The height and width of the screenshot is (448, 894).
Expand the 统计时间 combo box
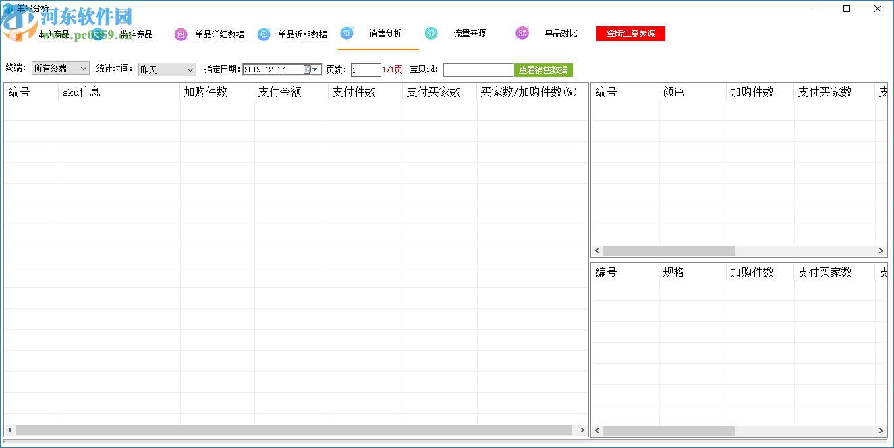point(190,69)
